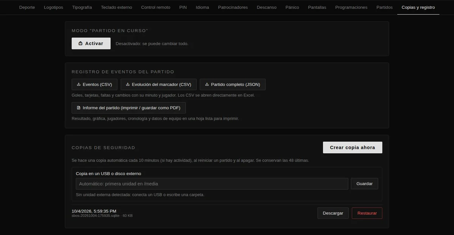Click the 'Desactivado: se puede cambiar todo.' status text
This screenshot has height=235, width=454.
[x=152, y=44]
